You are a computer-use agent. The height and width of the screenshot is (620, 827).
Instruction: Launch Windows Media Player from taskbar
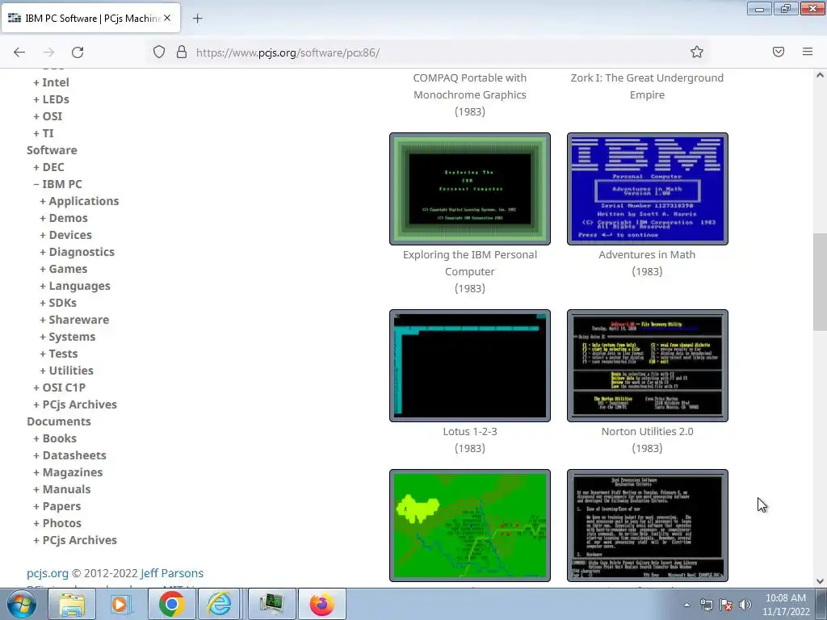(120, 604)
